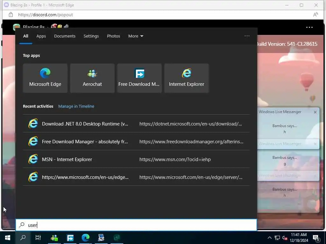Open Discord popout more options ellipsis

(309, 27)
